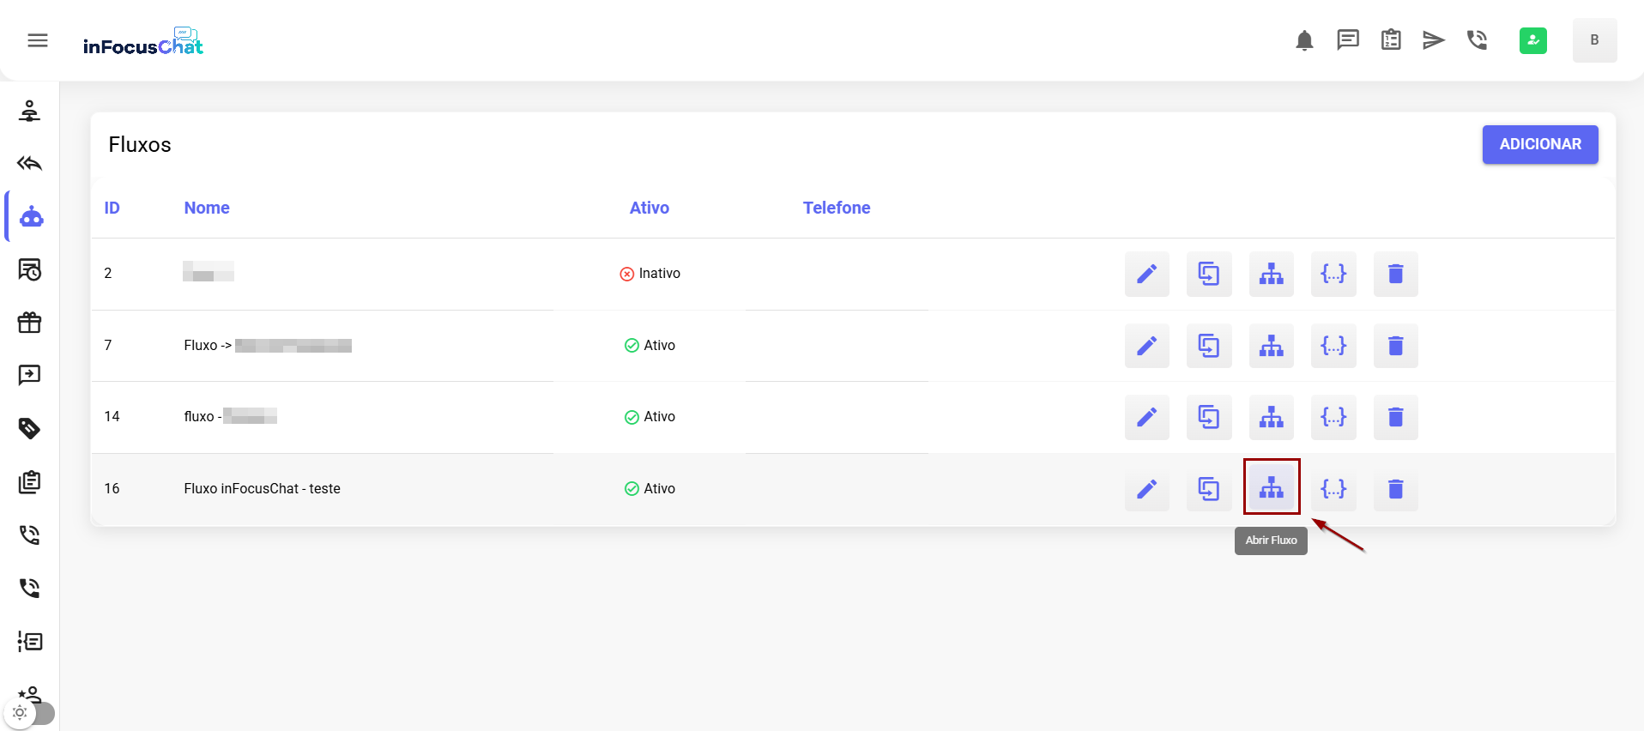The width and height of the screenshot is (1644, 731).
Task: Edit the flow with ID 2
Action: click(x=1146, y=274)
